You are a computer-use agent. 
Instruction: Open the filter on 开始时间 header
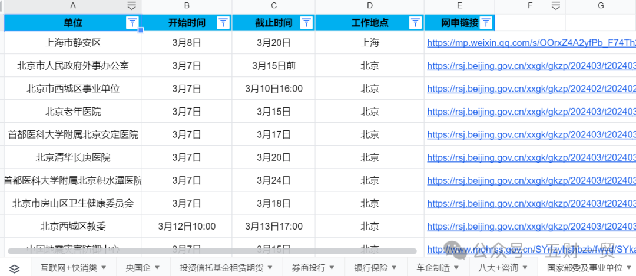(x=223, y=23)
